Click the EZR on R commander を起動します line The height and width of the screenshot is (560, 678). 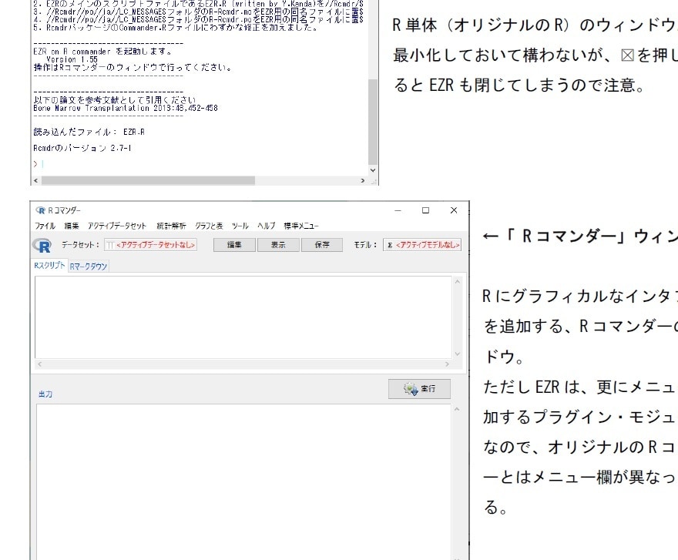pos(103,52)
